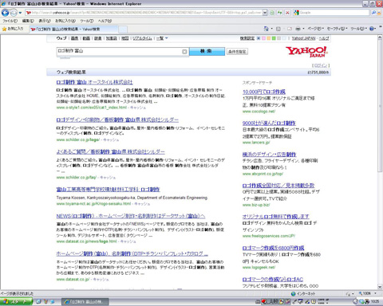The image size is (383, 306).
Task: Open the recent pages dropdown beside Forward
Action: (x=20, y=13)
